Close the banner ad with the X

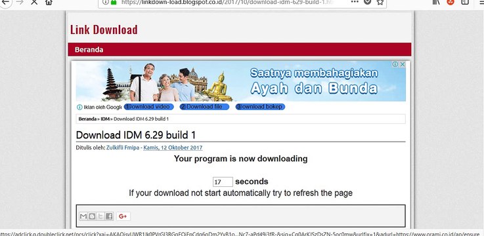(403, 64)
